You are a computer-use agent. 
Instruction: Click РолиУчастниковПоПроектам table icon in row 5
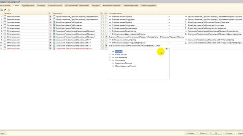[x=54, y=28]
